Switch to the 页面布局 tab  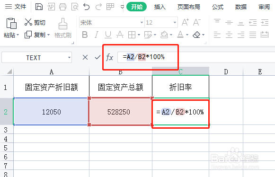[189, 7]
